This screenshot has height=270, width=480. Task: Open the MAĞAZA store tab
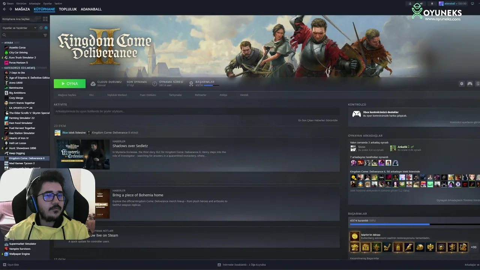click(22, 9)
